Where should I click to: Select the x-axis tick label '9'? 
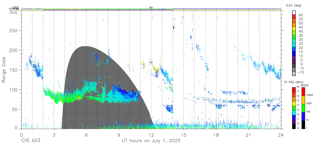pyautogui.click(x=119, y=135)
